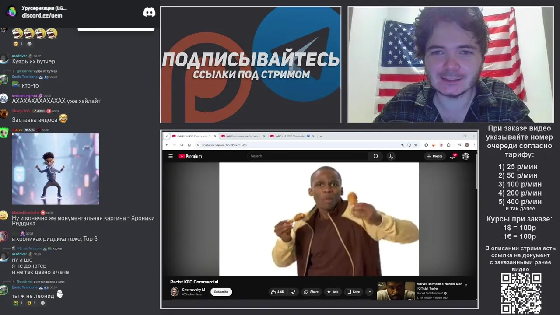The width and height of the screenshot is (560, 315).
Task: Open the dancing character image in chat
Action: 55,169
